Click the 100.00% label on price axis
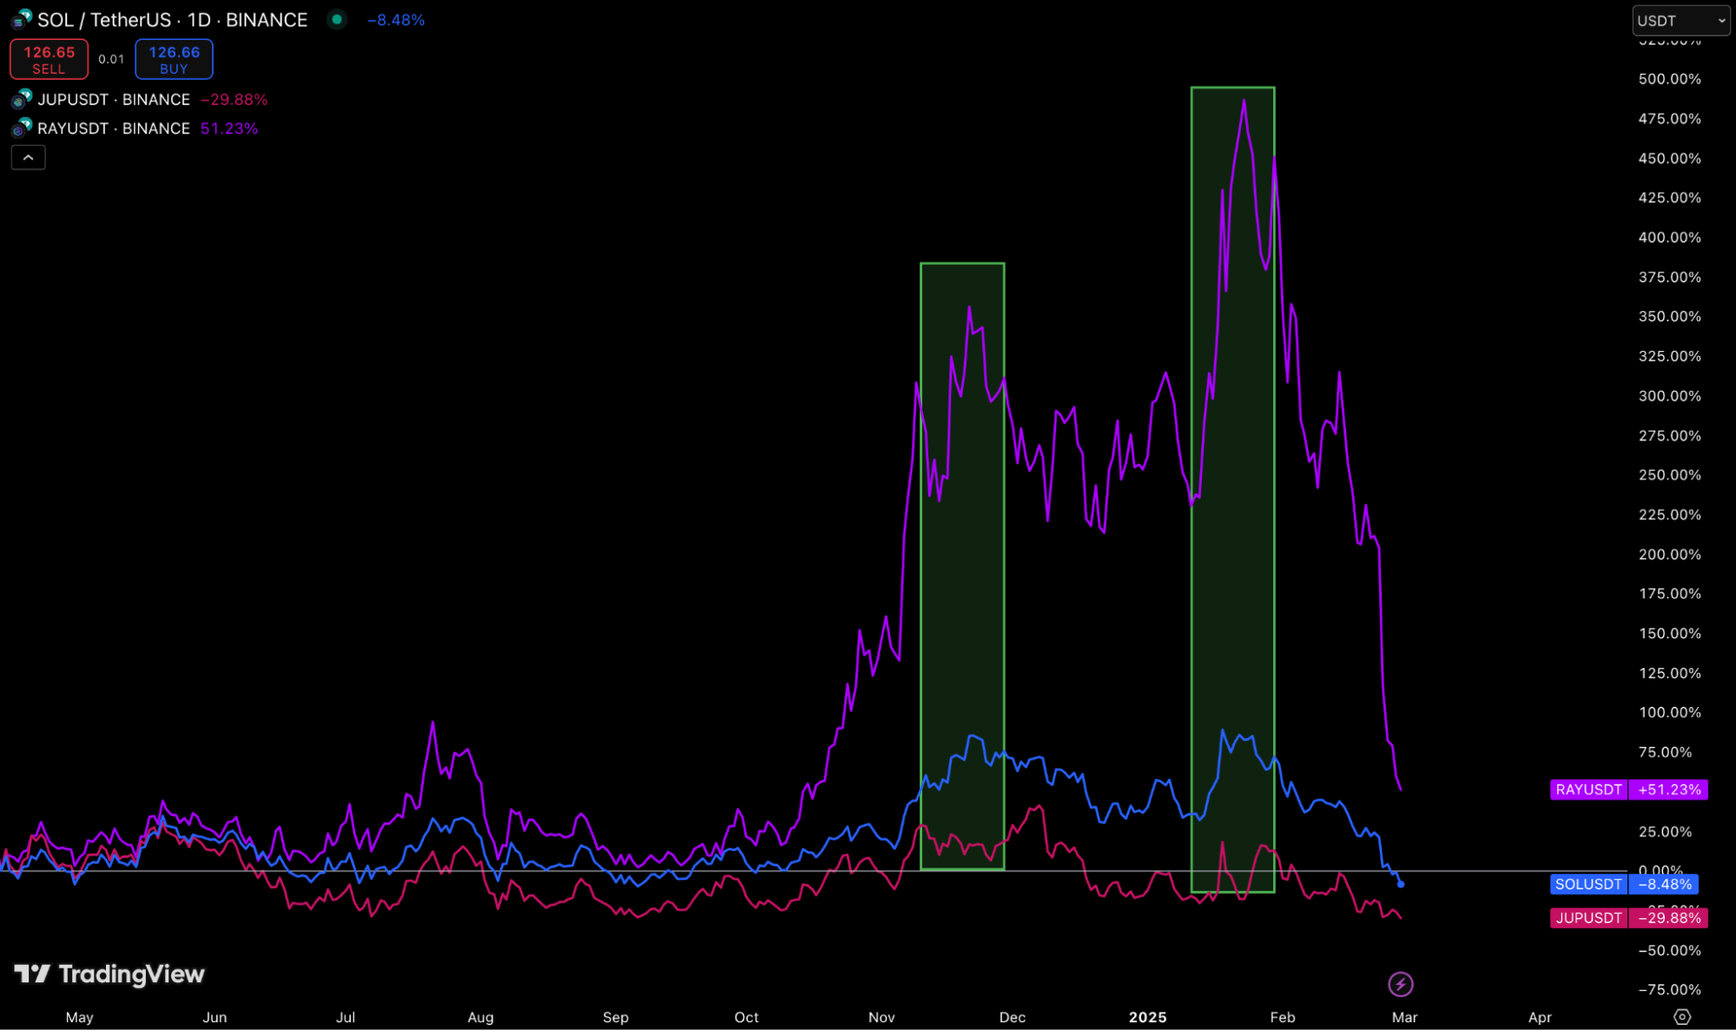The image size is (1736, 1030). (x=1669, y=712)
